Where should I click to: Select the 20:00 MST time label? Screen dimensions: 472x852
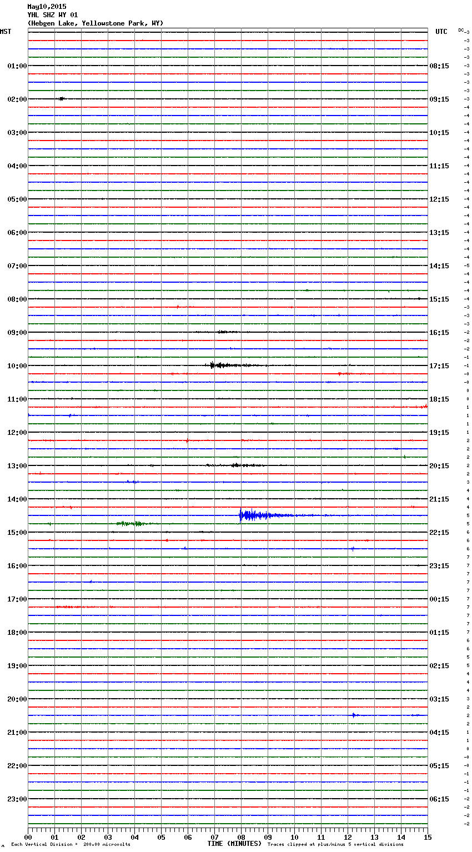pos(17,699)
